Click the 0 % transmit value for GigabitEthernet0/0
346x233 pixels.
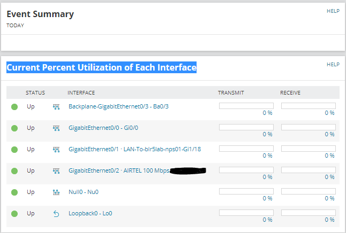(267, 134)
